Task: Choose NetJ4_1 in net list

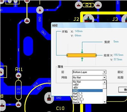Action: [88, 102]
